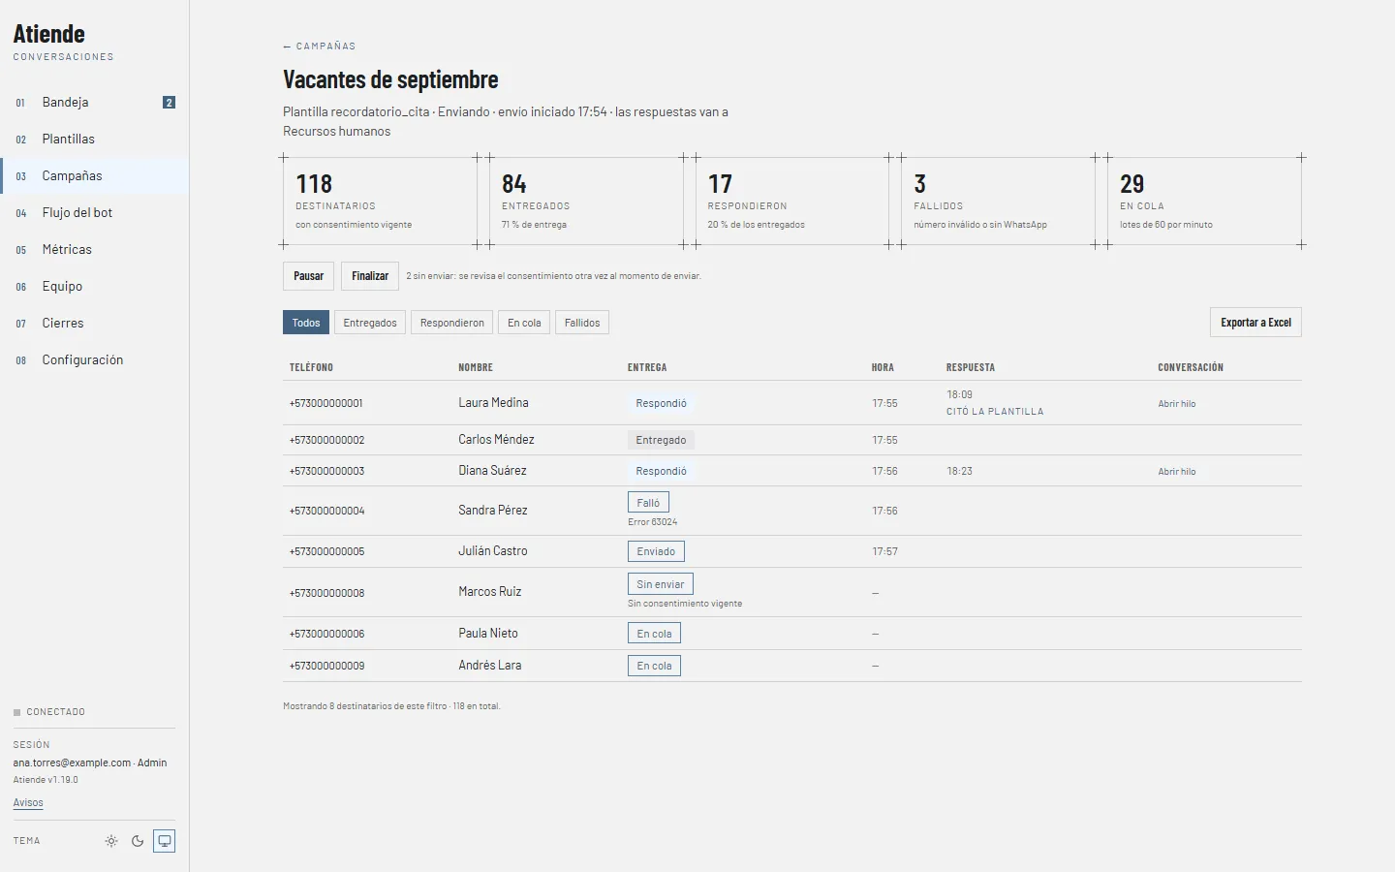
Task: Navigate to Métricas
Action: click(x=94, y=249)
